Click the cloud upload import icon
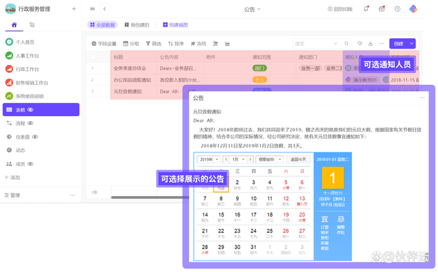 pos(360,44)
